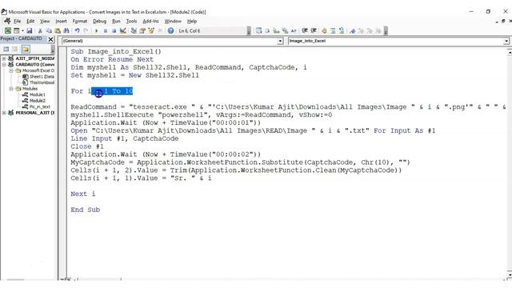512x288 pixels.
Task: Click the Insert UserForm toolbar icon
Action: [x=16, y=30]
